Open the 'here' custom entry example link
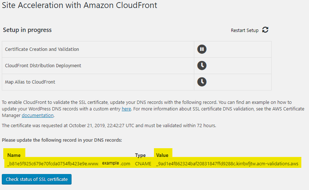This screenshot has height=190, width=309. point(126,109)
